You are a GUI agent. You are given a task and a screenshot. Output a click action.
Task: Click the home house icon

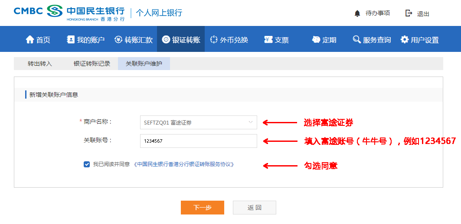(30, 40)
